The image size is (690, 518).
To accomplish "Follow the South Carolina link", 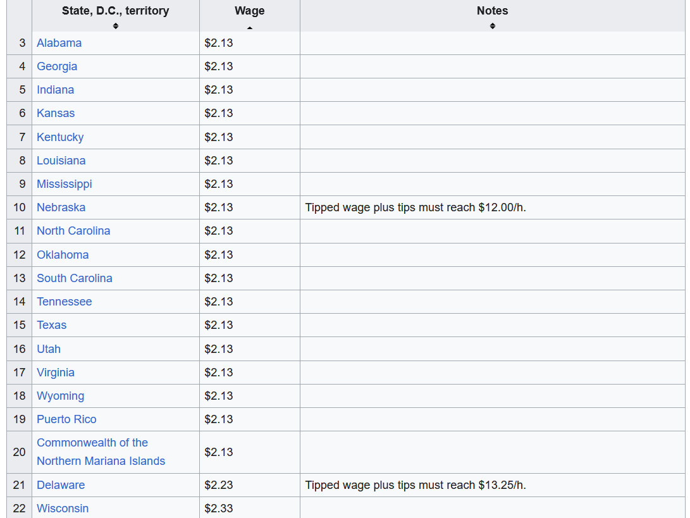I will (74, 278).
